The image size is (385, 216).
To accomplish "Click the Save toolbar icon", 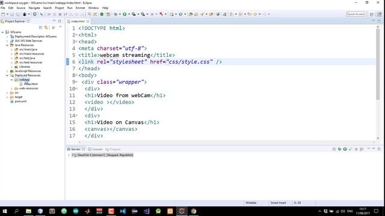I will pyautogui.click(x=12, y=14).
